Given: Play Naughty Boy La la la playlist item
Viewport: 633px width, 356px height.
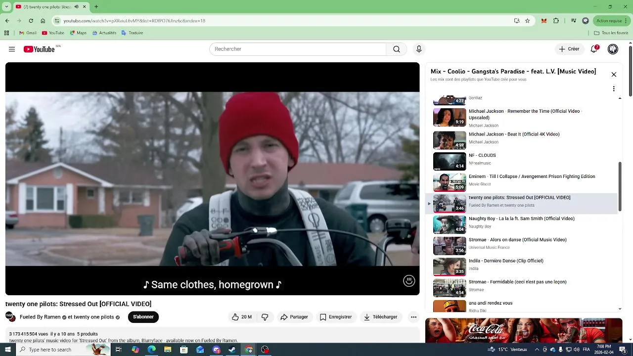Looking at the screenshot, I should (522, 224).
